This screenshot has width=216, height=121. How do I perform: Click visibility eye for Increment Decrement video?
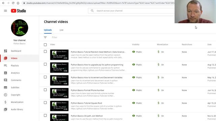click(x=134, y=77)
